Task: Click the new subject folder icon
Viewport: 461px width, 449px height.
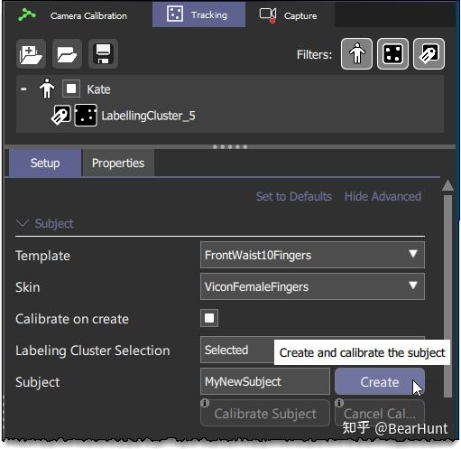Action: pos(31,54)
